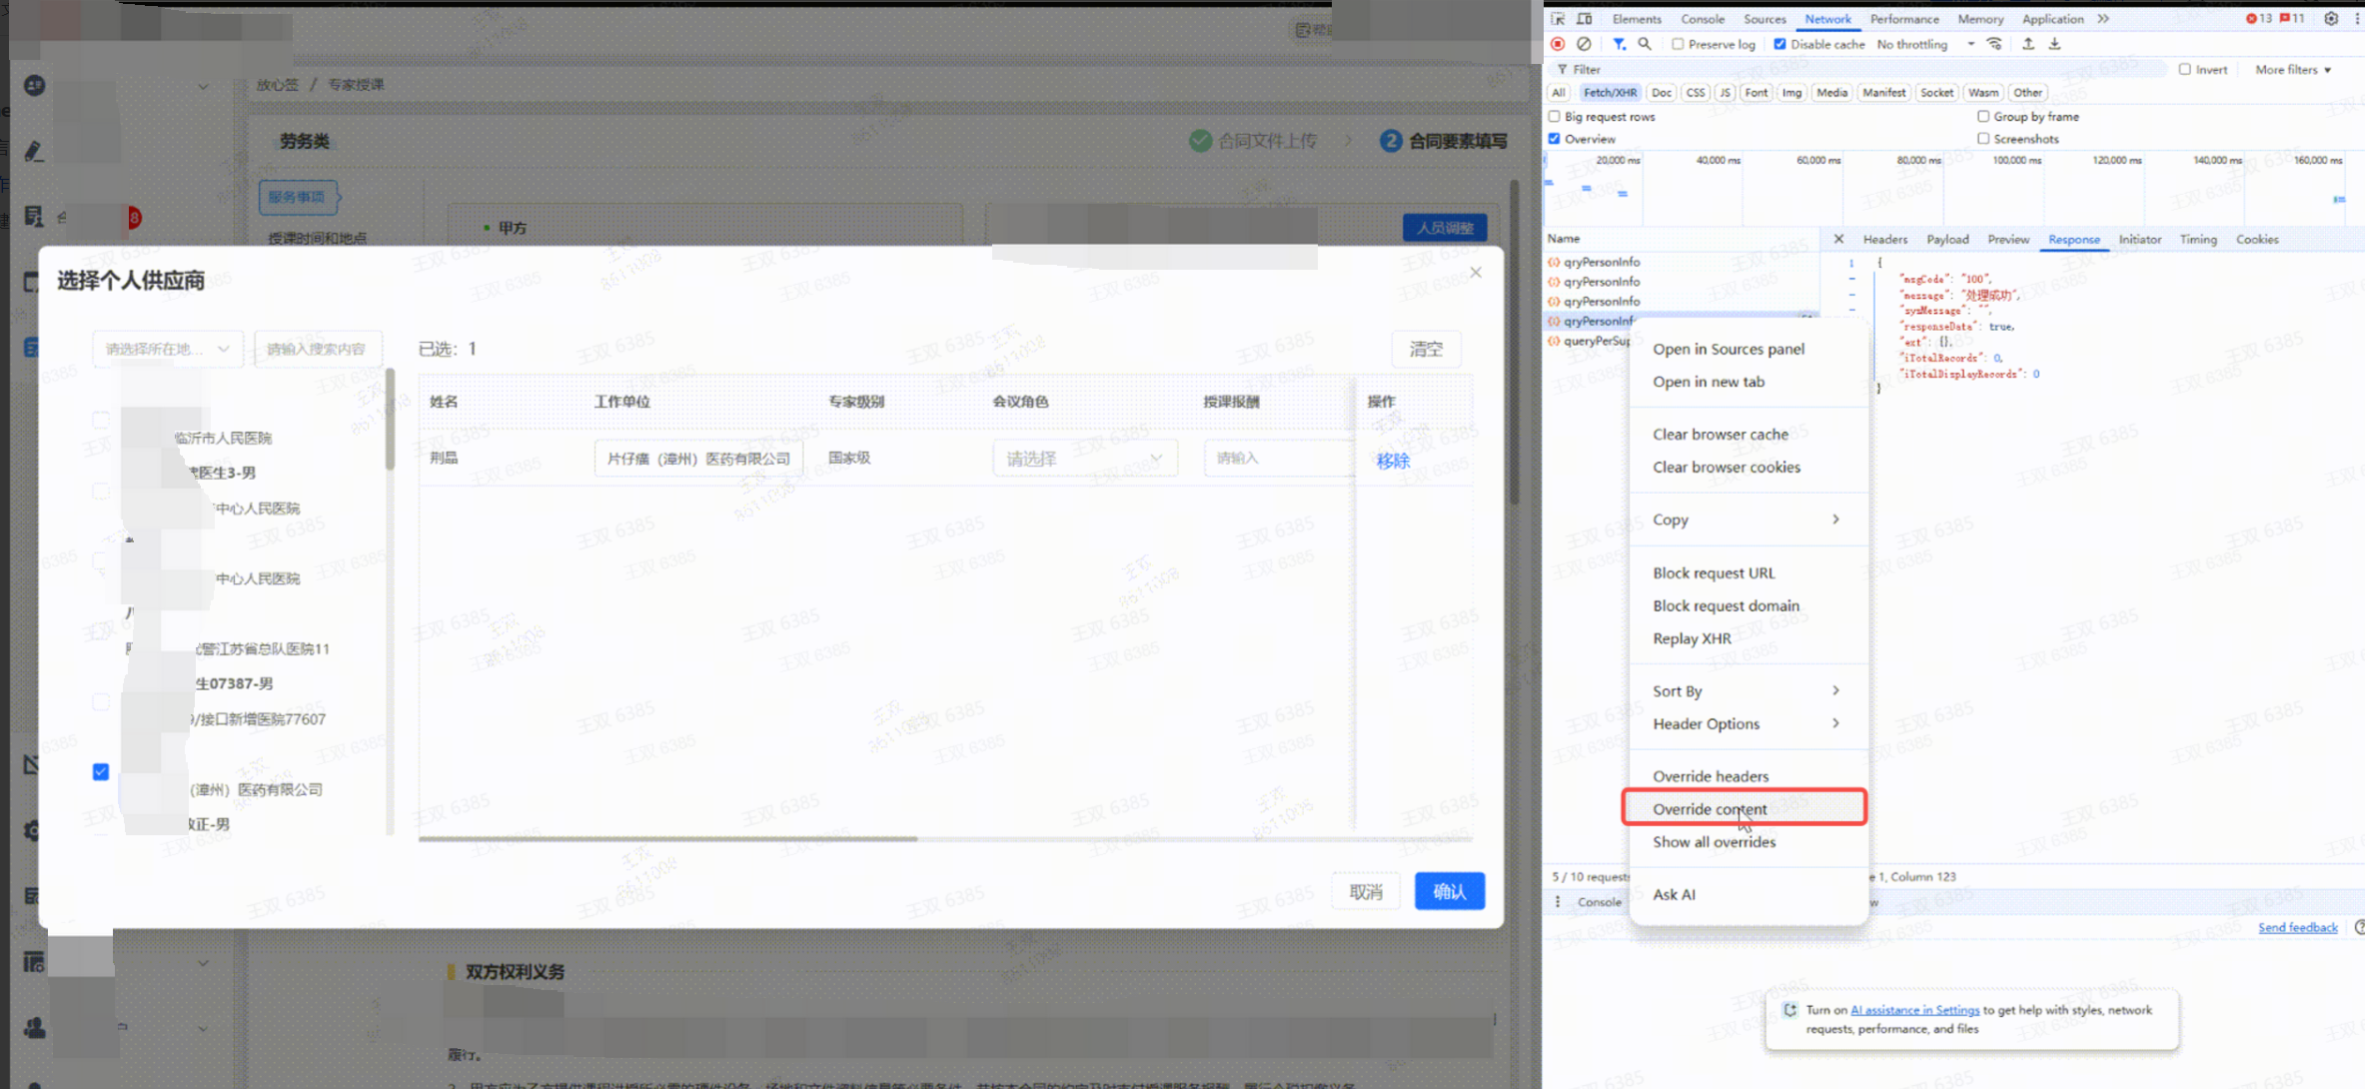Stop recording network log
Viewport: 2365px width, 1089px height.
pos(1557,44)
